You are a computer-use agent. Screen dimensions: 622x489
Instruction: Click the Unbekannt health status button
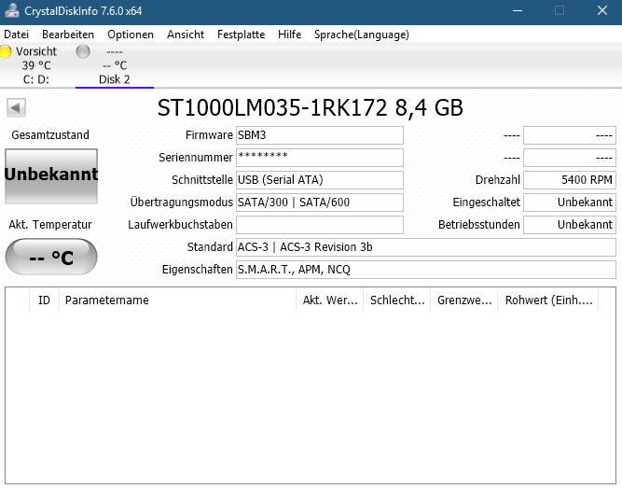[51, 176]
